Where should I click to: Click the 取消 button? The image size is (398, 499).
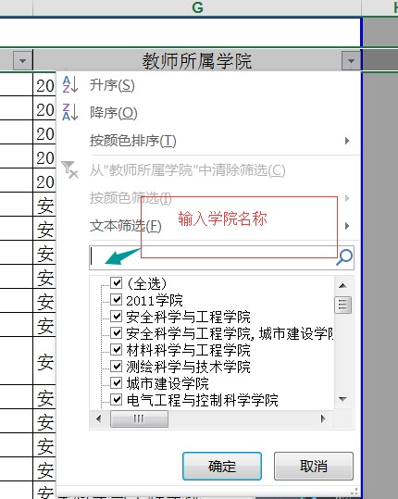coord(314,467)
